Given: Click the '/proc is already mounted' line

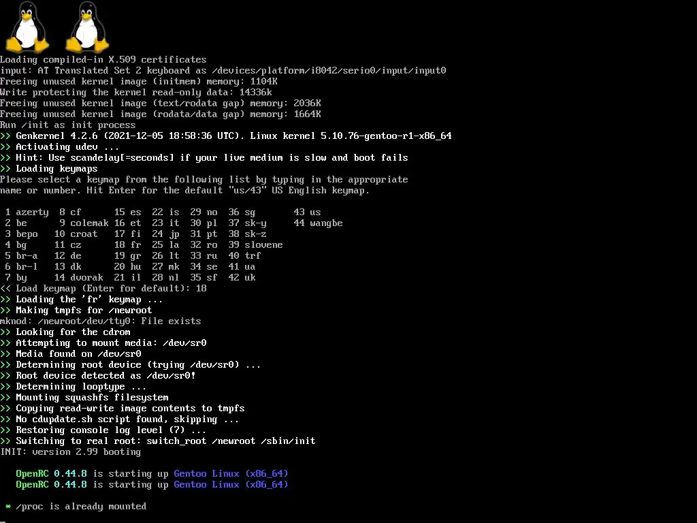Looking at the screenshot, I should [76, 507].
